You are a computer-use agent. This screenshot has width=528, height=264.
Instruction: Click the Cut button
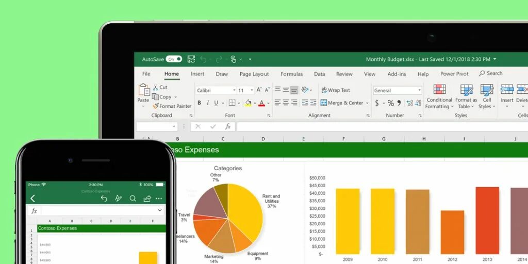(x=160, y=87)
